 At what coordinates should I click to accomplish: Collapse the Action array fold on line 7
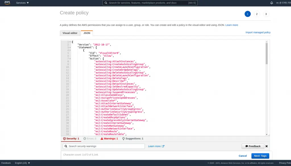pos(70,59)
